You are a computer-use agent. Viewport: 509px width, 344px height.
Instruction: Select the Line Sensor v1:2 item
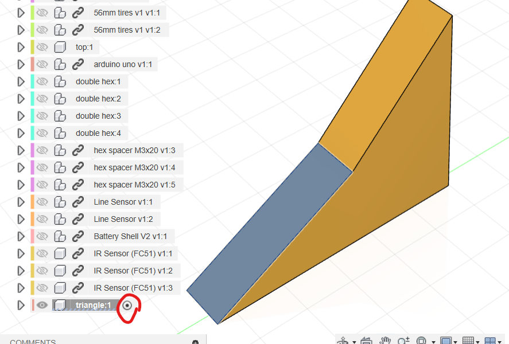click(x=123, y=219)
